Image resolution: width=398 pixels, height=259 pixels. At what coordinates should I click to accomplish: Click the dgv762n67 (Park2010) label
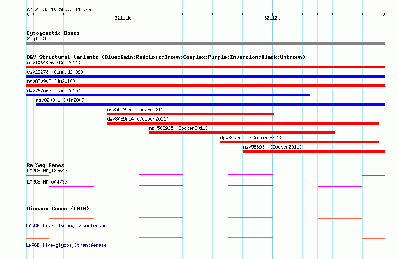(54, 91)
